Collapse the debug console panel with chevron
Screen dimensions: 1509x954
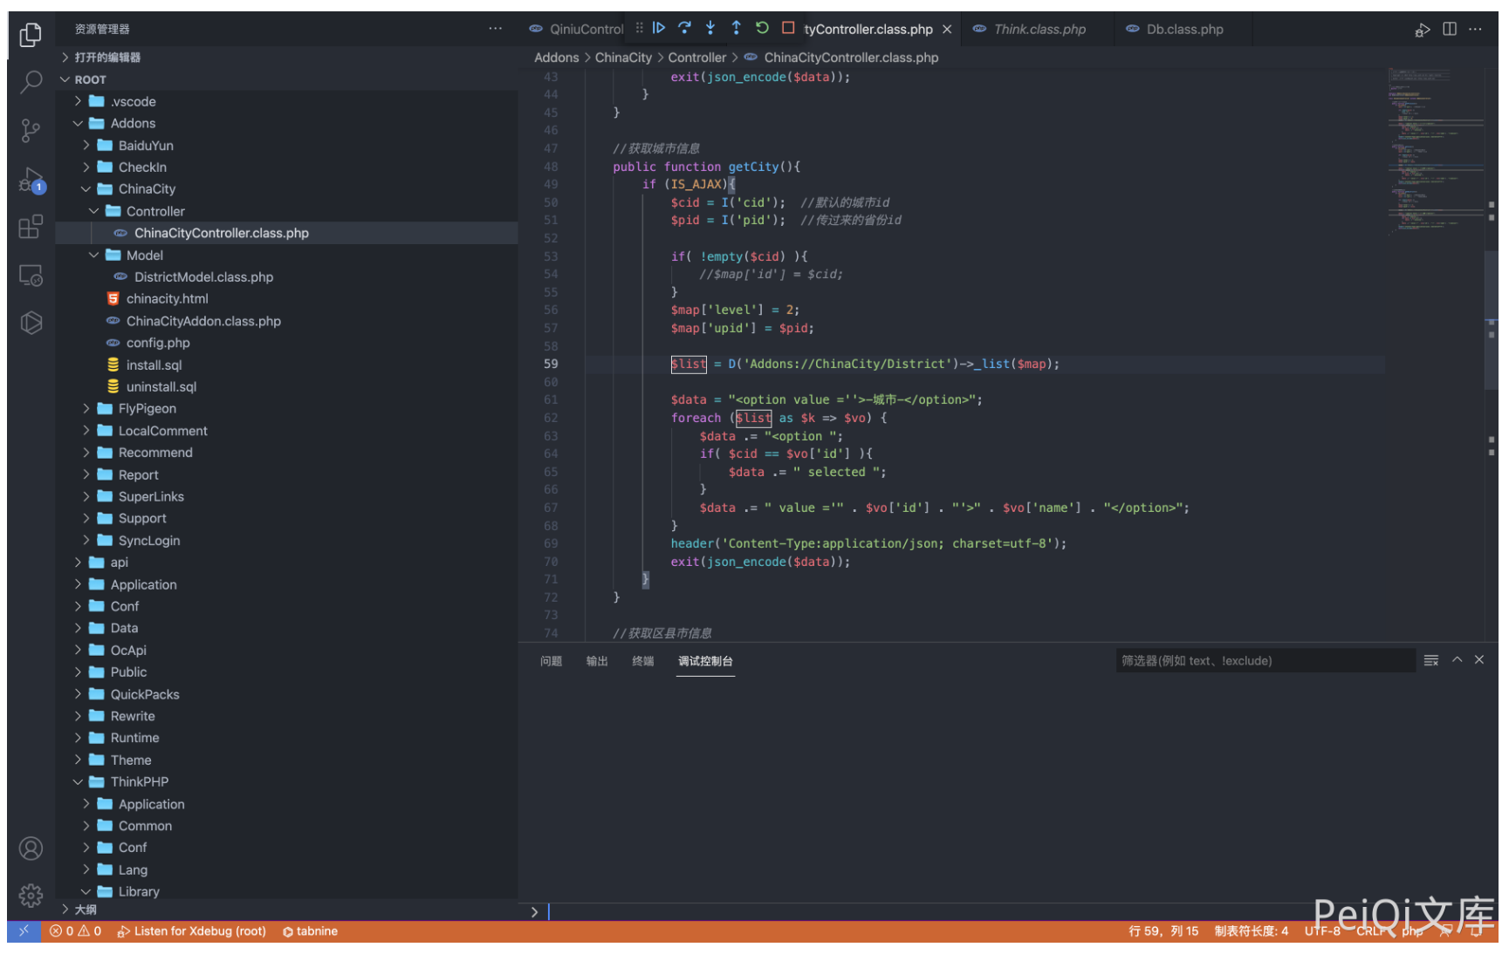(x=1457, y=660)
